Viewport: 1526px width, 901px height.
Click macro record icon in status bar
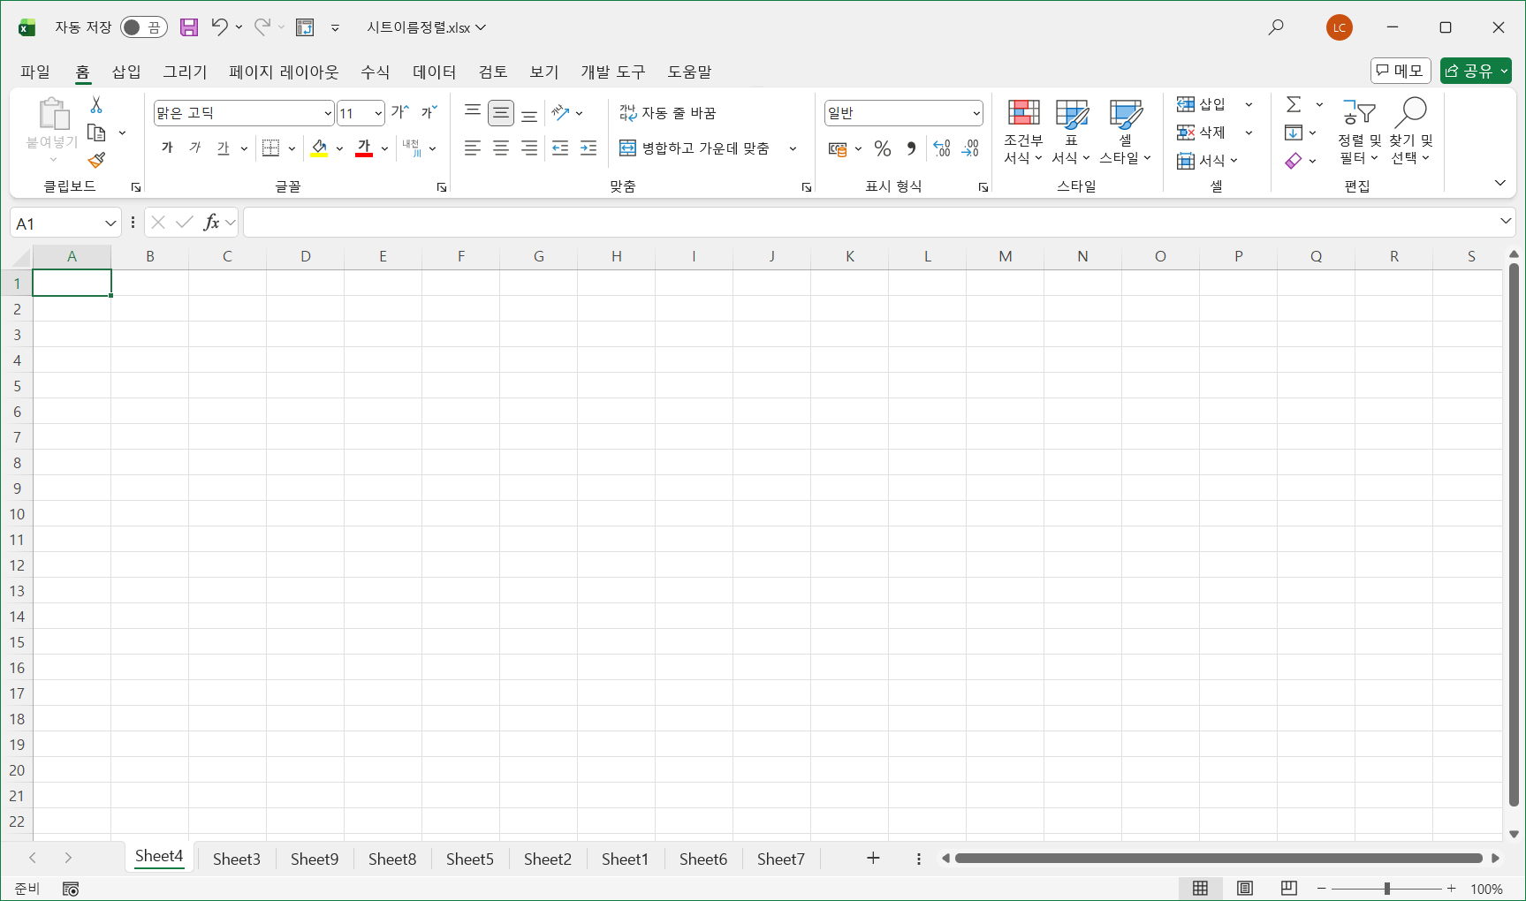point(71,889)
